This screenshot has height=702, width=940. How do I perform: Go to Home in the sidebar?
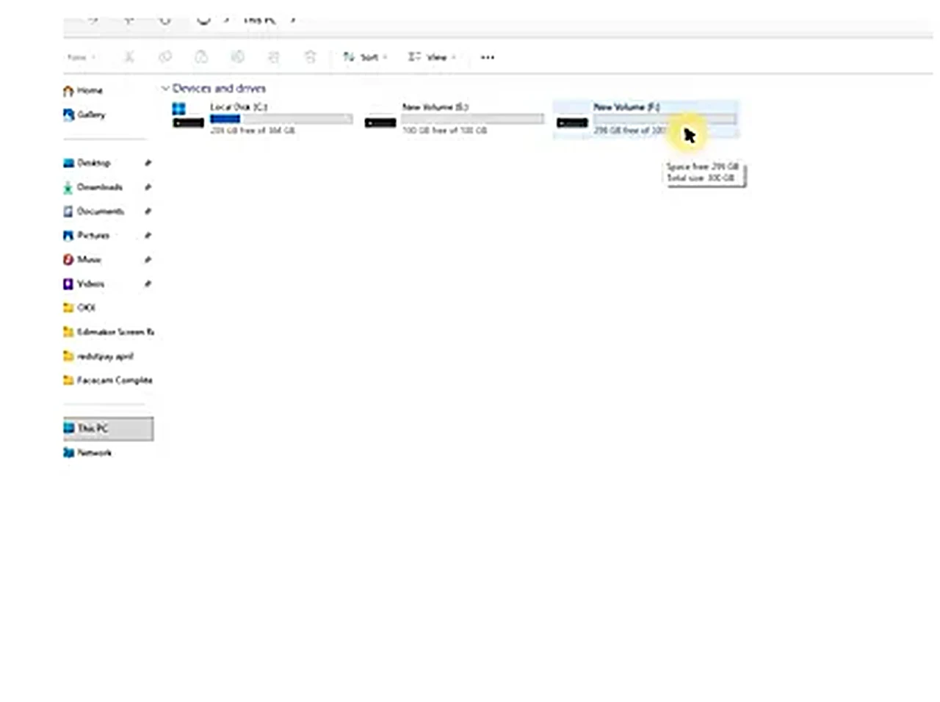pos(83,90)
